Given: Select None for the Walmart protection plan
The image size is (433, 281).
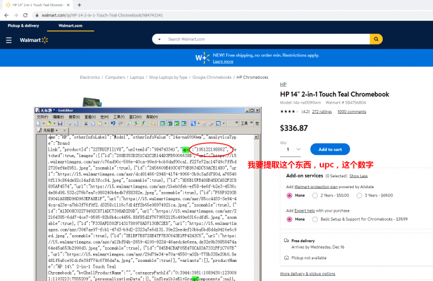Looking at the screenshot, I should tap(289, 196).
